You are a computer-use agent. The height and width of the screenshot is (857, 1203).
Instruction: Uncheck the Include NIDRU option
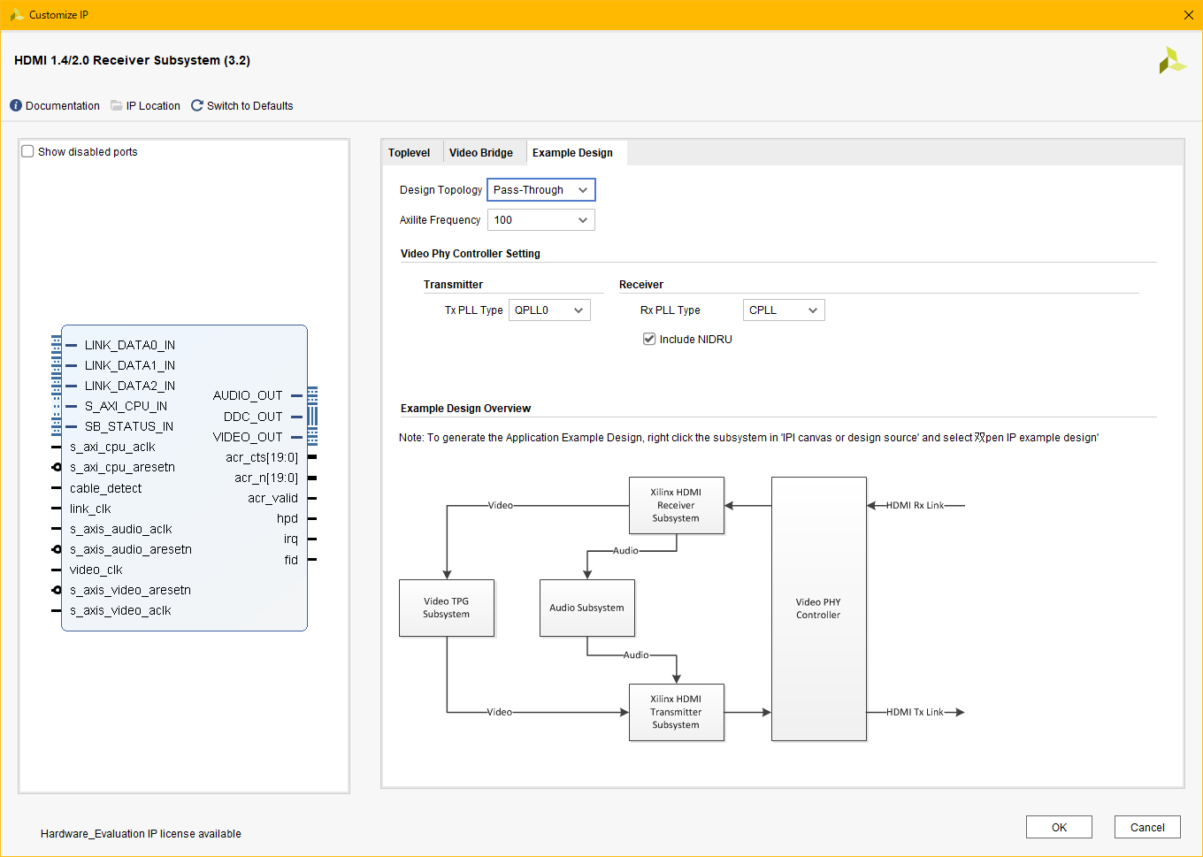649,339
